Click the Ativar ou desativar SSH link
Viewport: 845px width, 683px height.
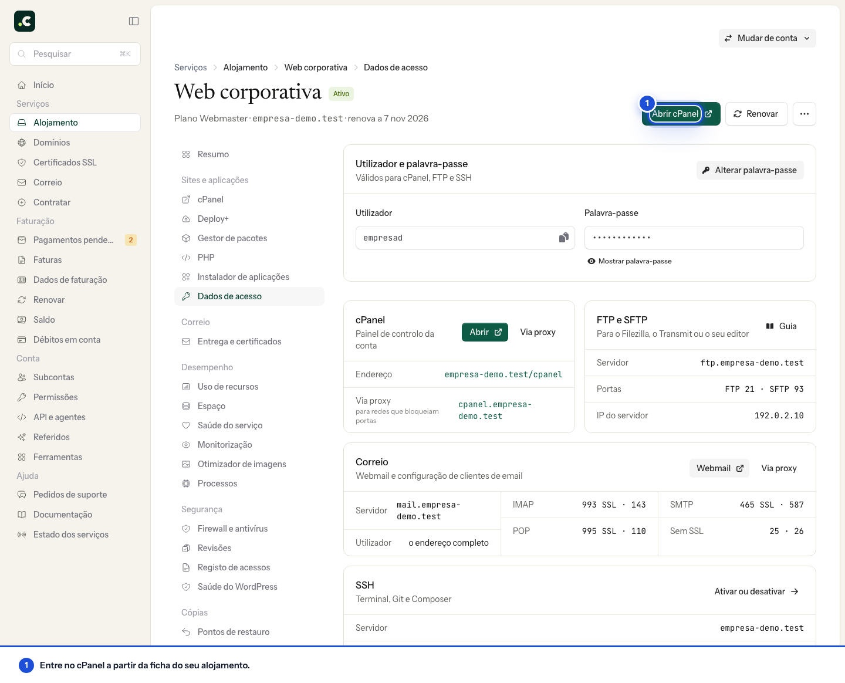756,591
